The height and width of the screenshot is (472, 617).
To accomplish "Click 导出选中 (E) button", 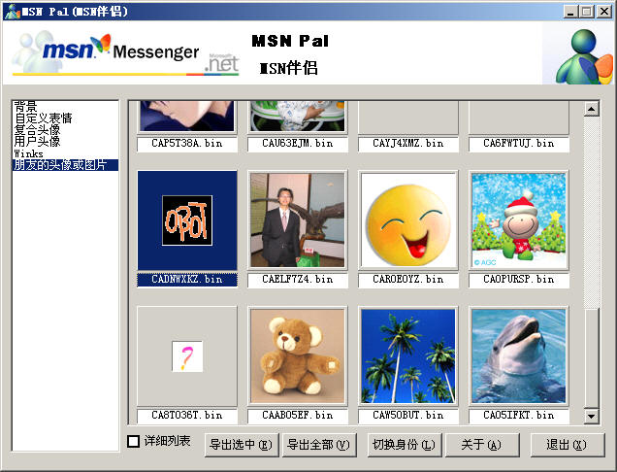I will pyautogui.click(x=242, y=445).
